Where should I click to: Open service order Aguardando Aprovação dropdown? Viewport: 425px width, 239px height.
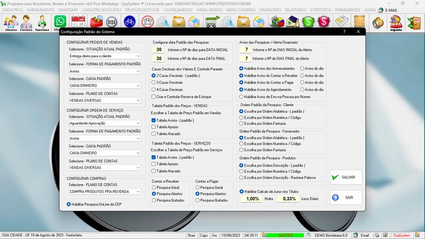105,123
